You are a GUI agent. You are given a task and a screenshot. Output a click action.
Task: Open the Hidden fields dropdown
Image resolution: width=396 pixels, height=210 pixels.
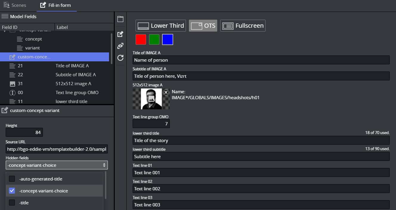(x=57, y=165)
